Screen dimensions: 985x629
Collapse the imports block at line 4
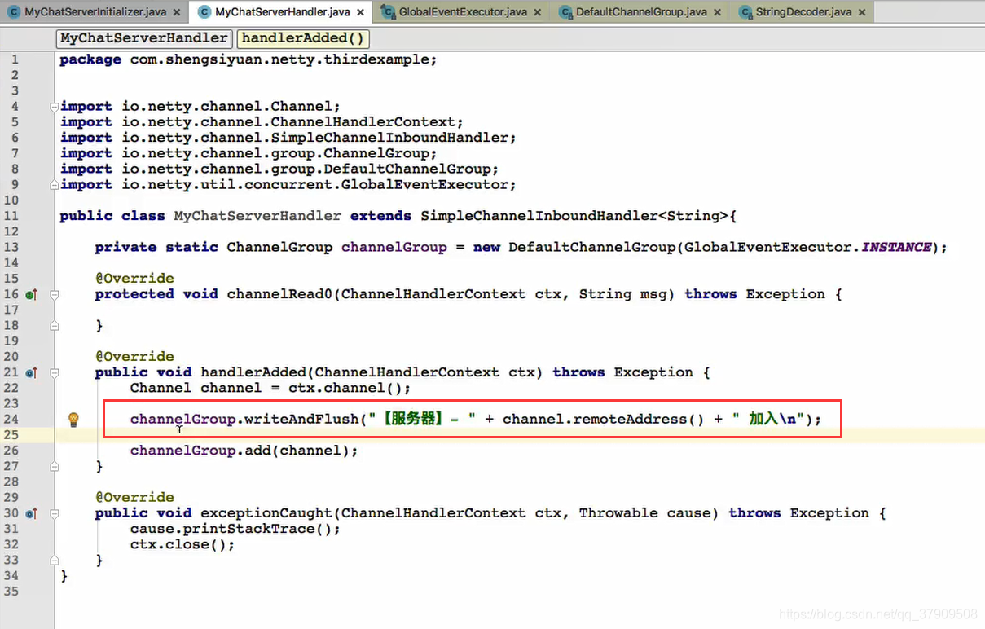pos(55,107)
